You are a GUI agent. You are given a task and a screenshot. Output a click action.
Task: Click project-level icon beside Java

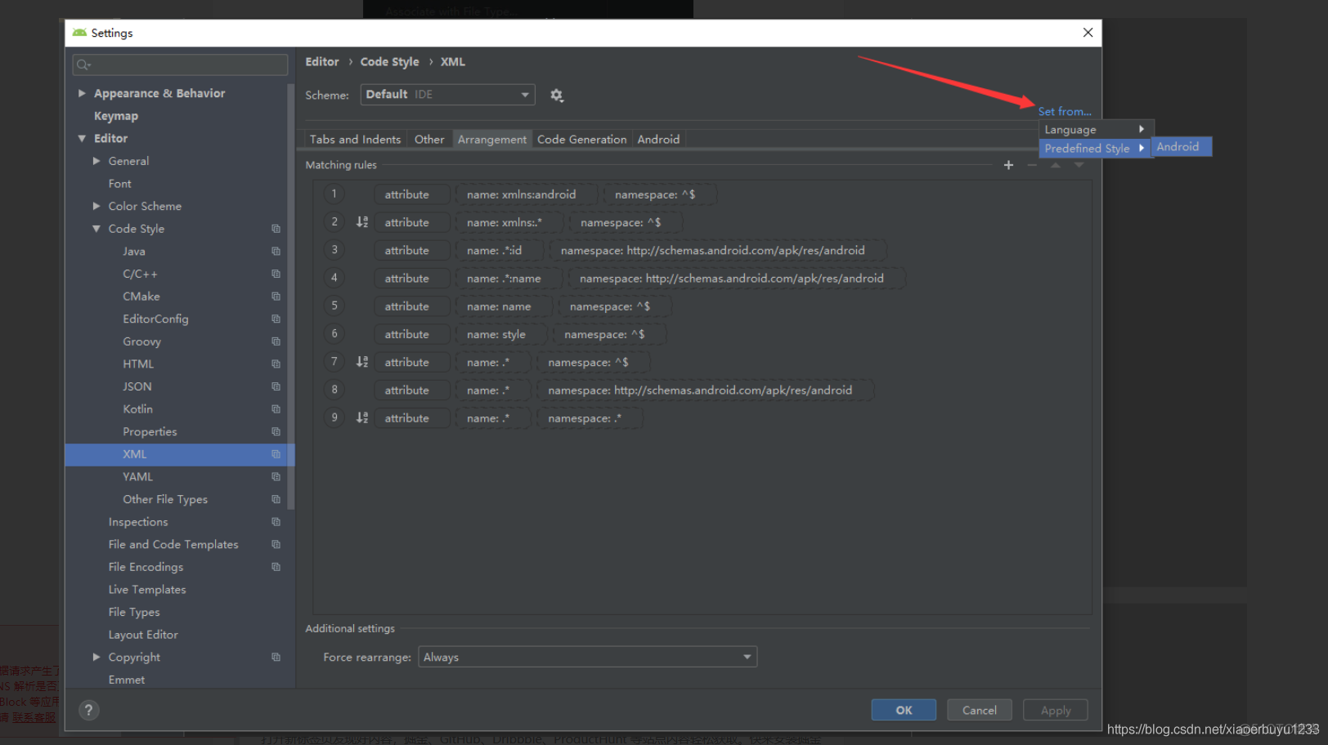pos(276,252)
